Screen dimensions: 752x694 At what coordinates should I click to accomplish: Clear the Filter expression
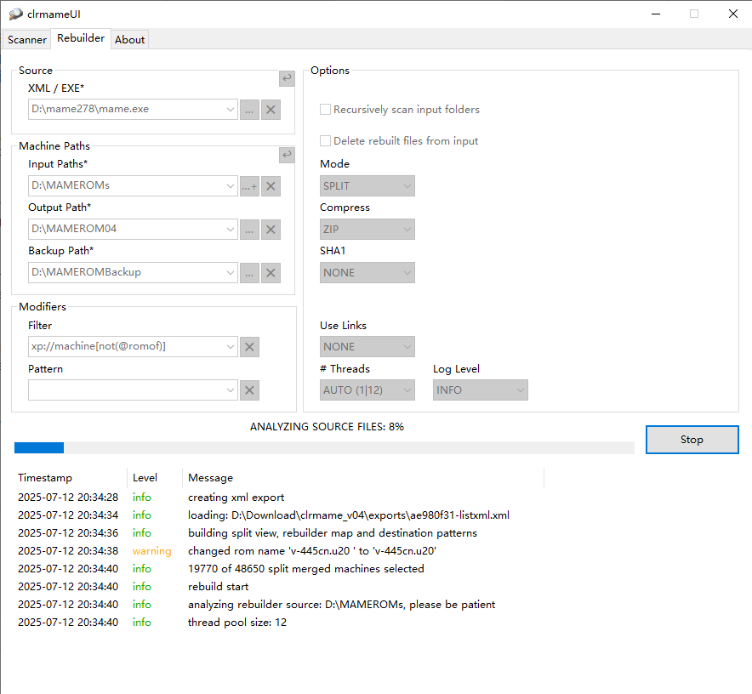click(x=249, y=347)
